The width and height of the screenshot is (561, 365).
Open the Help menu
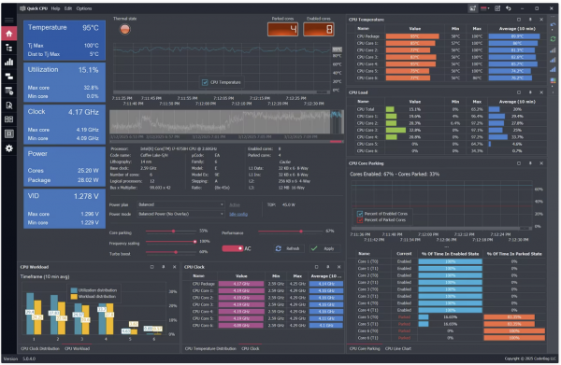coord(55,8)
